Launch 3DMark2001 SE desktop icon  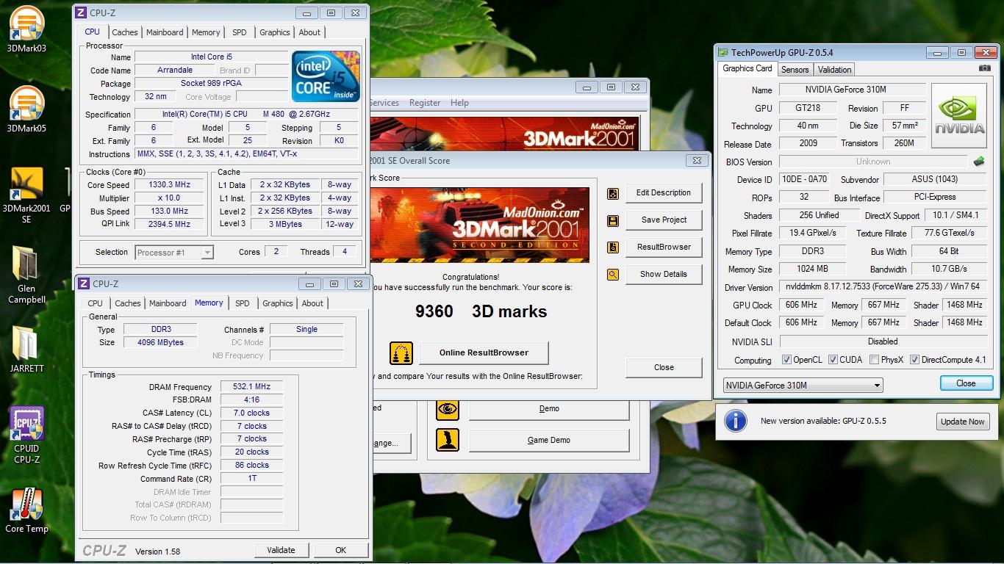[x=26, y=195]
